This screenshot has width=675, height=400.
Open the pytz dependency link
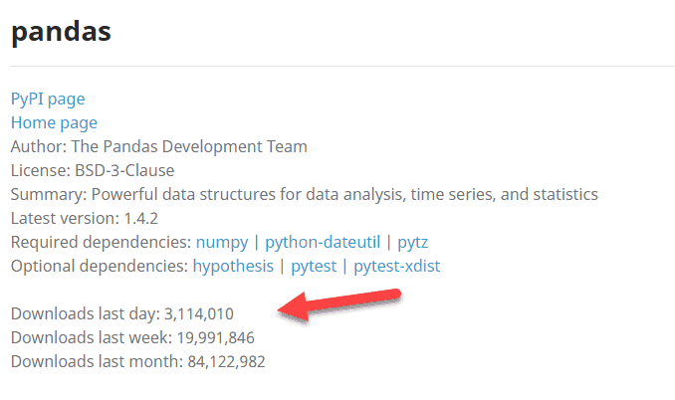tap(412, 243)
